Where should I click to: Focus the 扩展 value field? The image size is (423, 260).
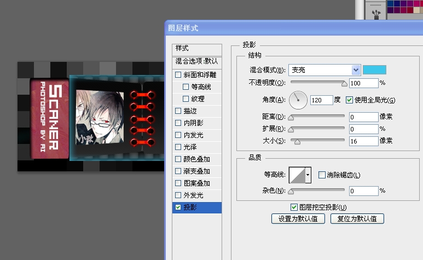coord(364,129)
